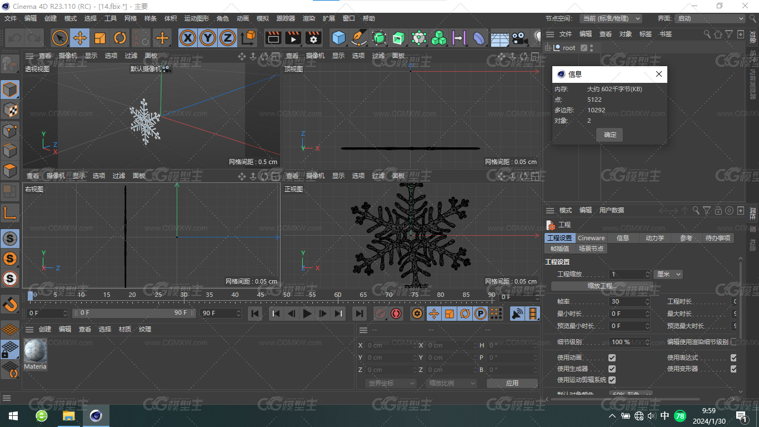Open 摄像机 menu in perspective viewport
Image resolution: width=759 pixels, height=427 pixels.
click(x=68, y=56)
